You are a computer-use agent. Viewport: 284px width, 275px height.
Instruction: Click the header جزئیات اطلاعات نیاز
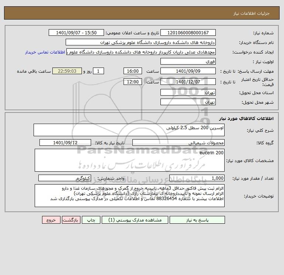pyautogui.click(x=252, y=13)
